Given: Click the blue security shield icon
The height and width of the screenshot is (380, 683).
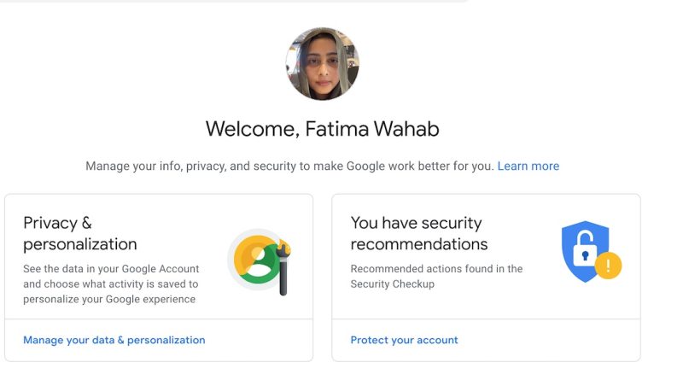Looking at the screenshot, I should 585,251.
